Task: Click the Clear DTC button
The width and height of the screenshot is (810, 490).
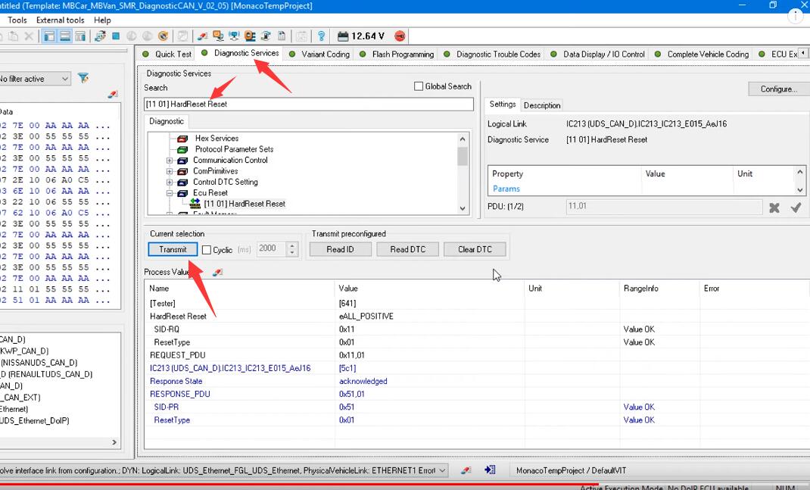Action: tap(475, 249)
